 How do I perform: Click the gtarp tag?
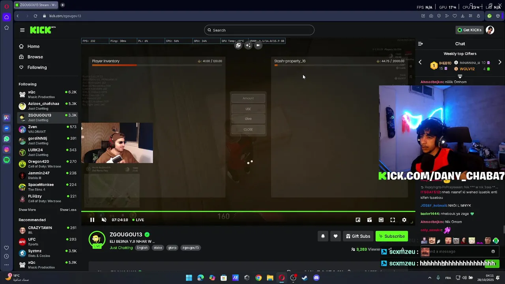(172, 248)
